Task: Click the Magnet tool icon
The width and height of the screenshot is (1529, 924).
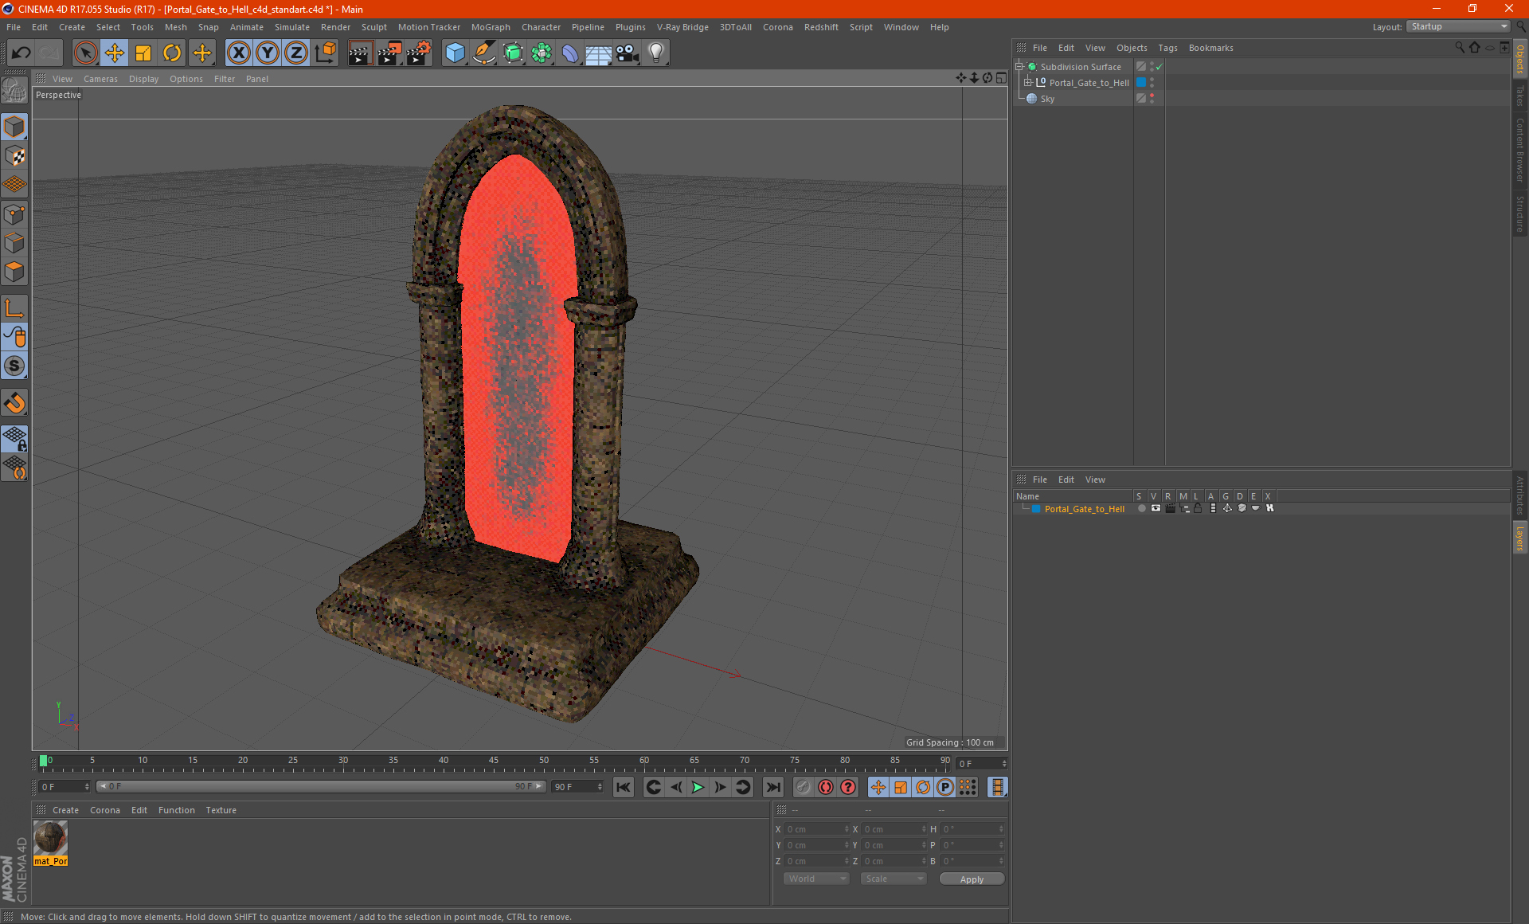Action: point(14,403)
